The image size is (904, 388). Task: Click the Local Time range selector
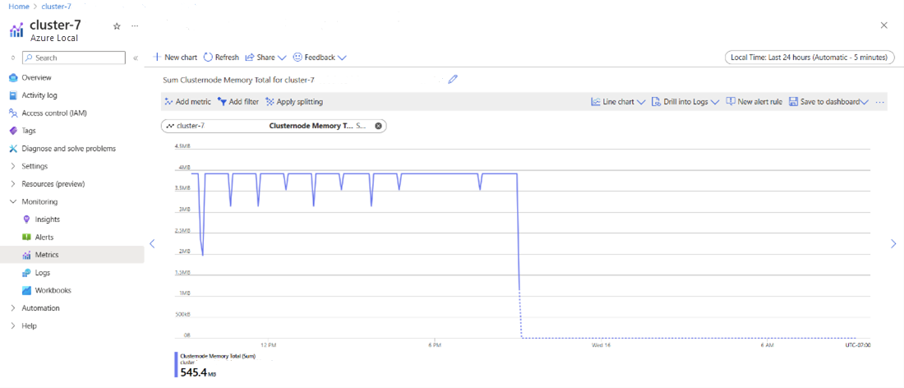coord(809,58)
